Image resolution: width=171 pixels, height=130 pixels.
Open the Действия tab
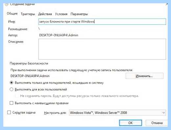45,14
